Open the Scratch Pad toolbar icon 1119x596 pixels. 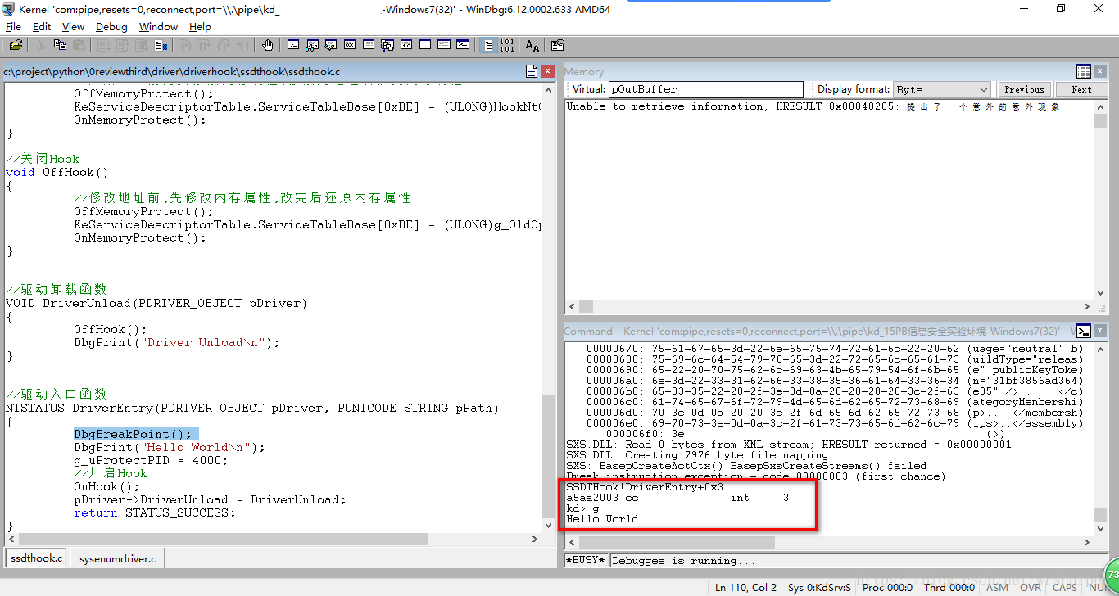coord(425,45)
